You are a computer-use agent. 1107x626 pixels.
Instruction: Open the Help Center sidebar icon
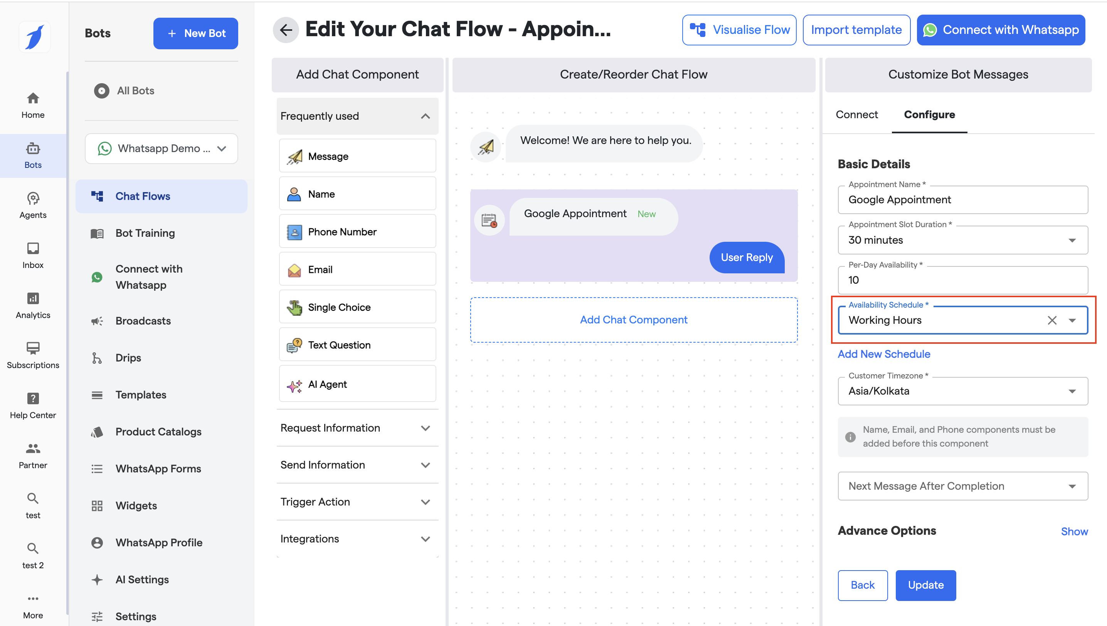pos(33,405)
